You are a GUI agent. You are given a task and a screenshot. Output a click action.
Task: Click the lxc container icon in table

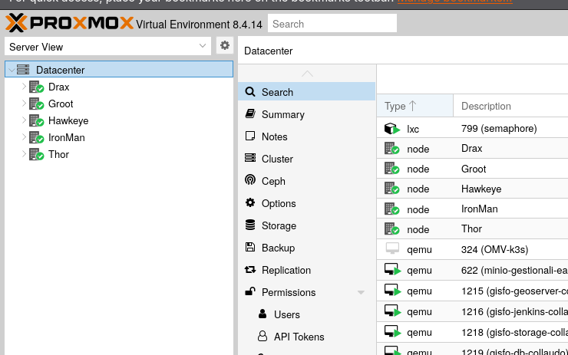tap(392, 129)
